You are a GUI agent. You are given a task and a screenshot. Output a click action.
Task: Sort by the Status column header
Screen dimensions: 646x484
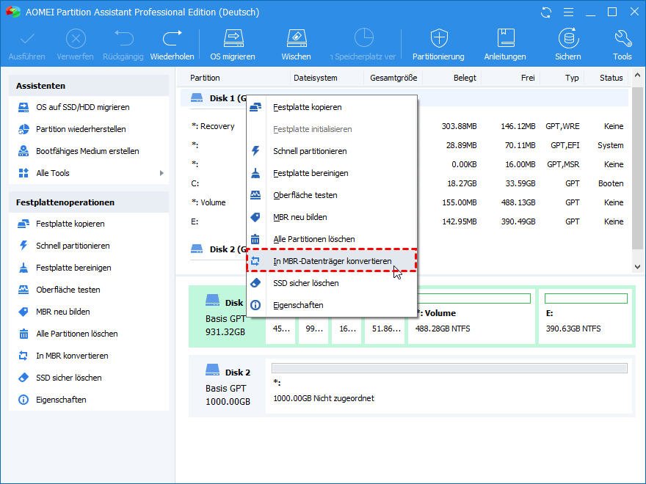click(x=611, y=78)
